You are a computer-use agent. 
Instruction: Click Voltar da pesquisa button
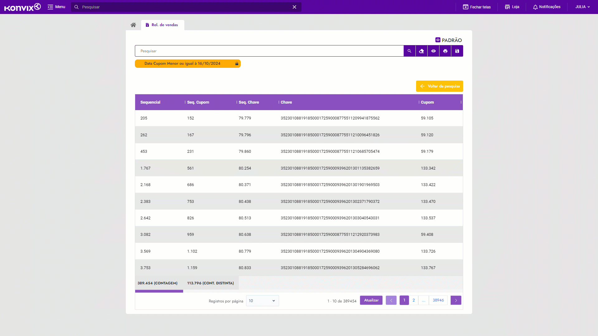point(439,86)
